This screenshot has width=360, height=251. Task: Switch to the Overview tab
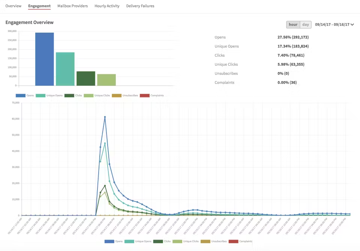[13, 6]
